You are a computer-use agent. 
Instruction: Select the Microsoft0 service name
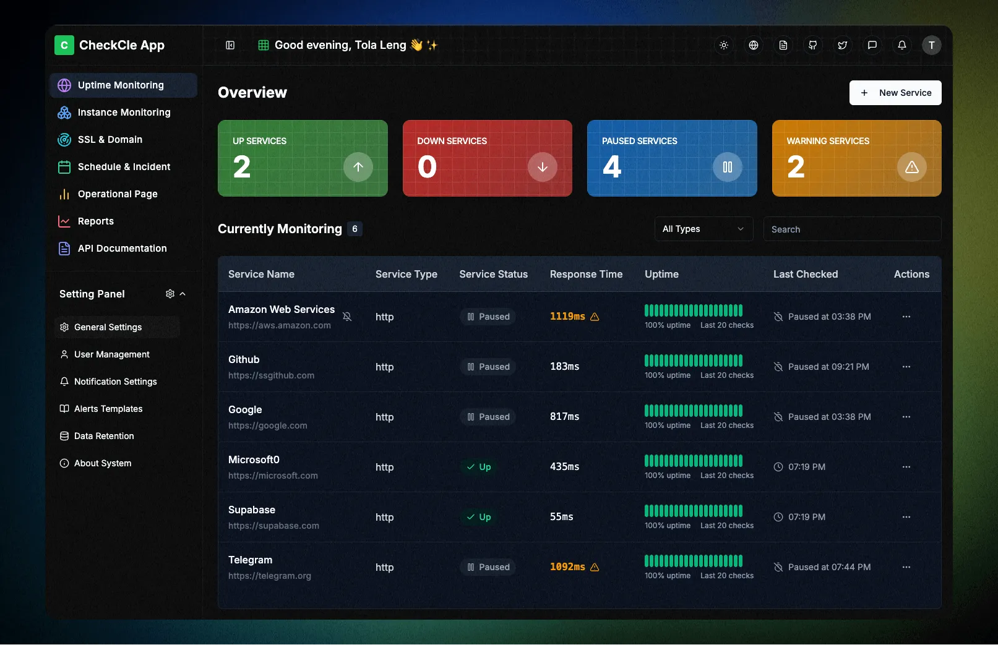[x=254, y=459]
